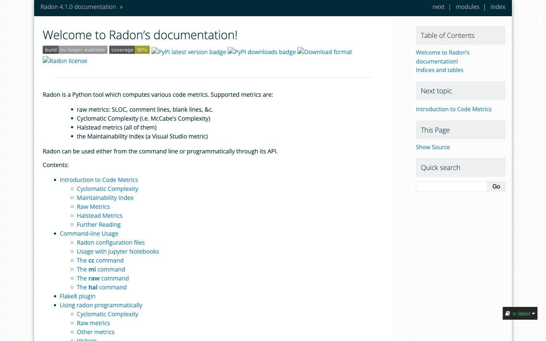Open Raw Metrics contents link
546x341 pixels.
[93, 207]
